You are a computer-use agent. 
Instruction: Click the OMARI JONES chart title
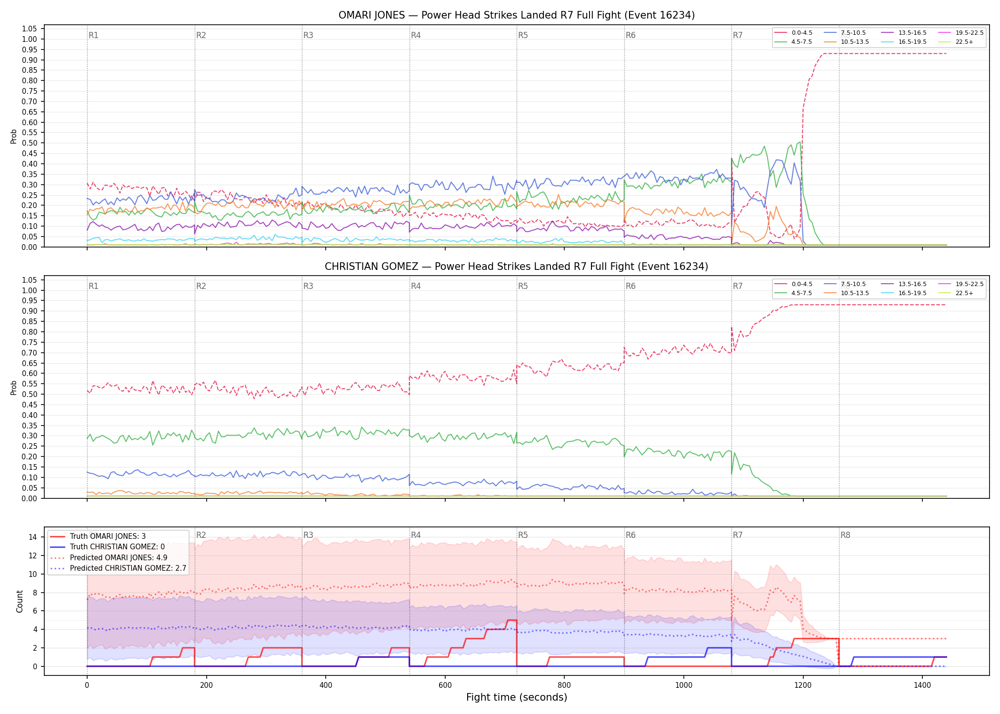click(517, 15)
